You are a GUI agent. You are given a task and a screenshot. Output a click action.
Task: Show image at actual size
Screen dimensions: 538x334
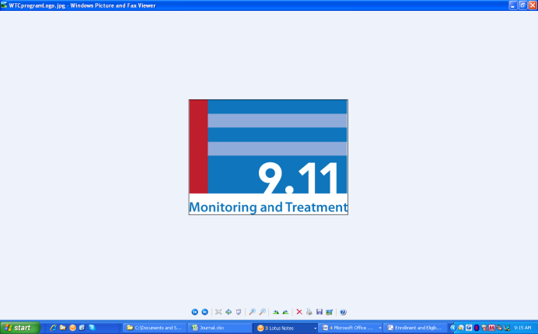[229, 311]
